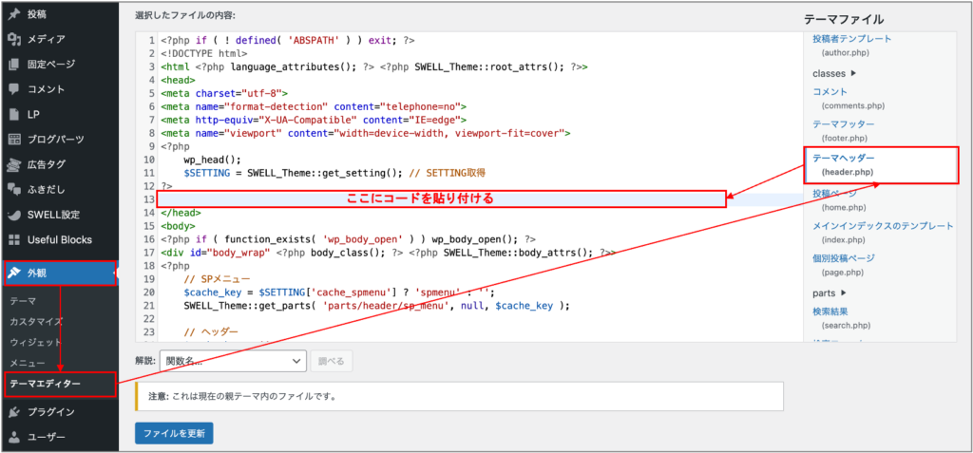
Task: Click the // SPメニュー comment line
Action: (217, 279)
